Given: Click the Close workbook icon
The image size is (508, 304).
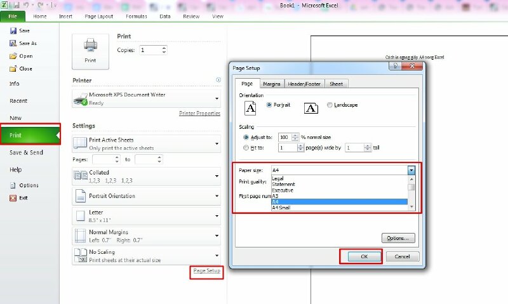Looking at the screenshot, I should click(13, 69).
